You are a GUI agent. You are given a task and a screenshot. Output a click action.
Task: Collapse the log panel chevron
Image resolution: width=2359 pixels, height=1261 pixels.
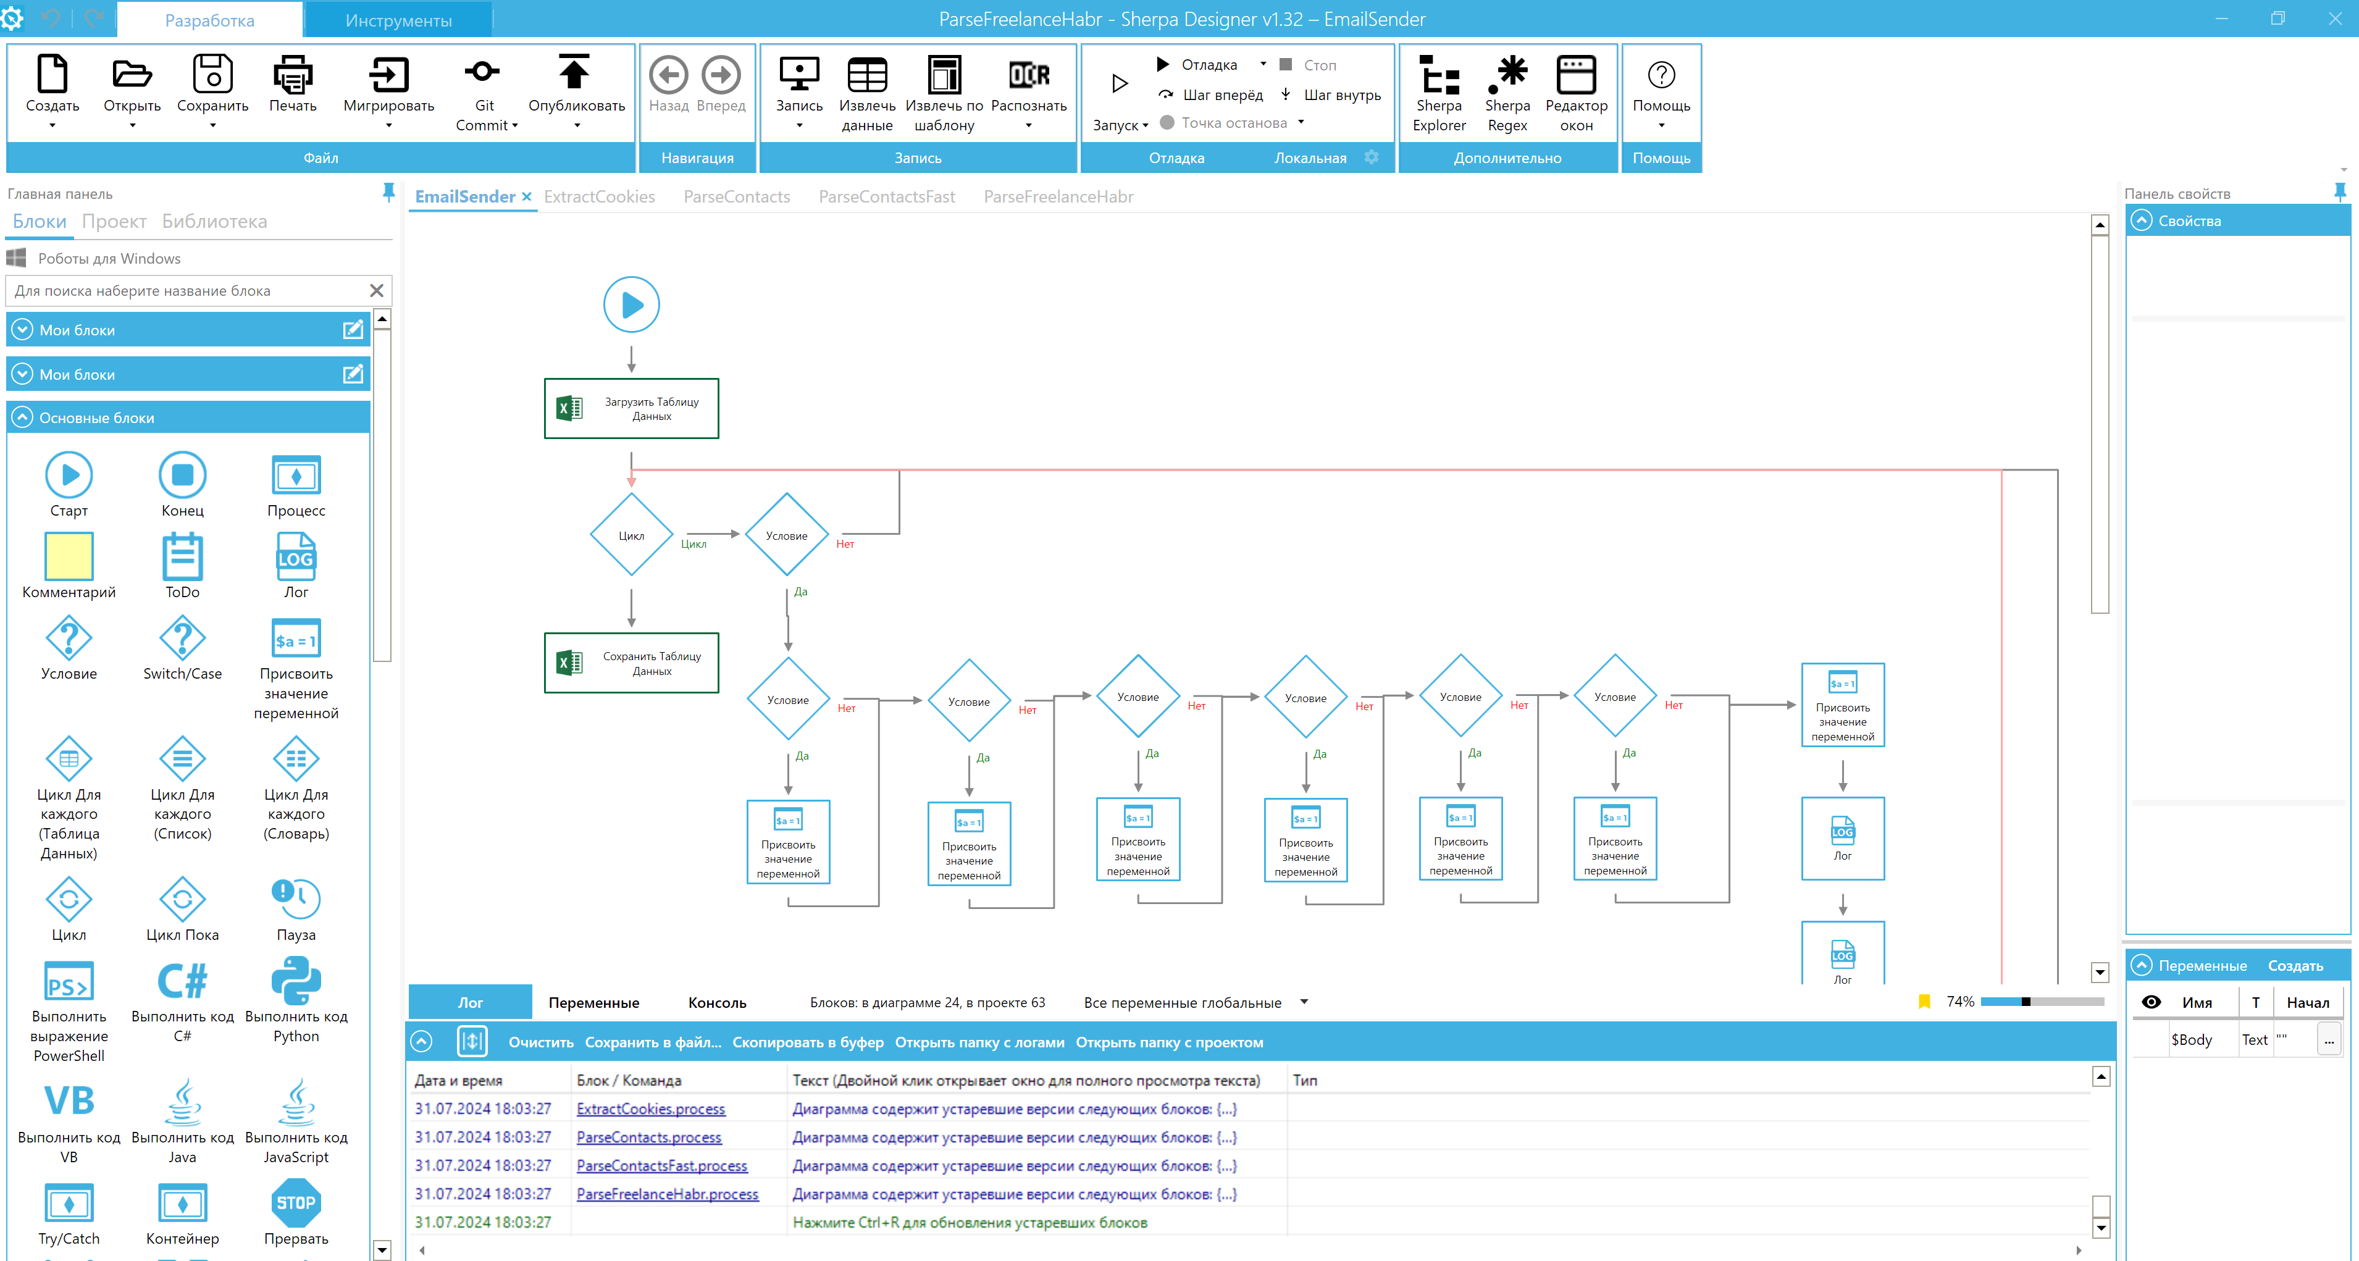point(421,1041)
